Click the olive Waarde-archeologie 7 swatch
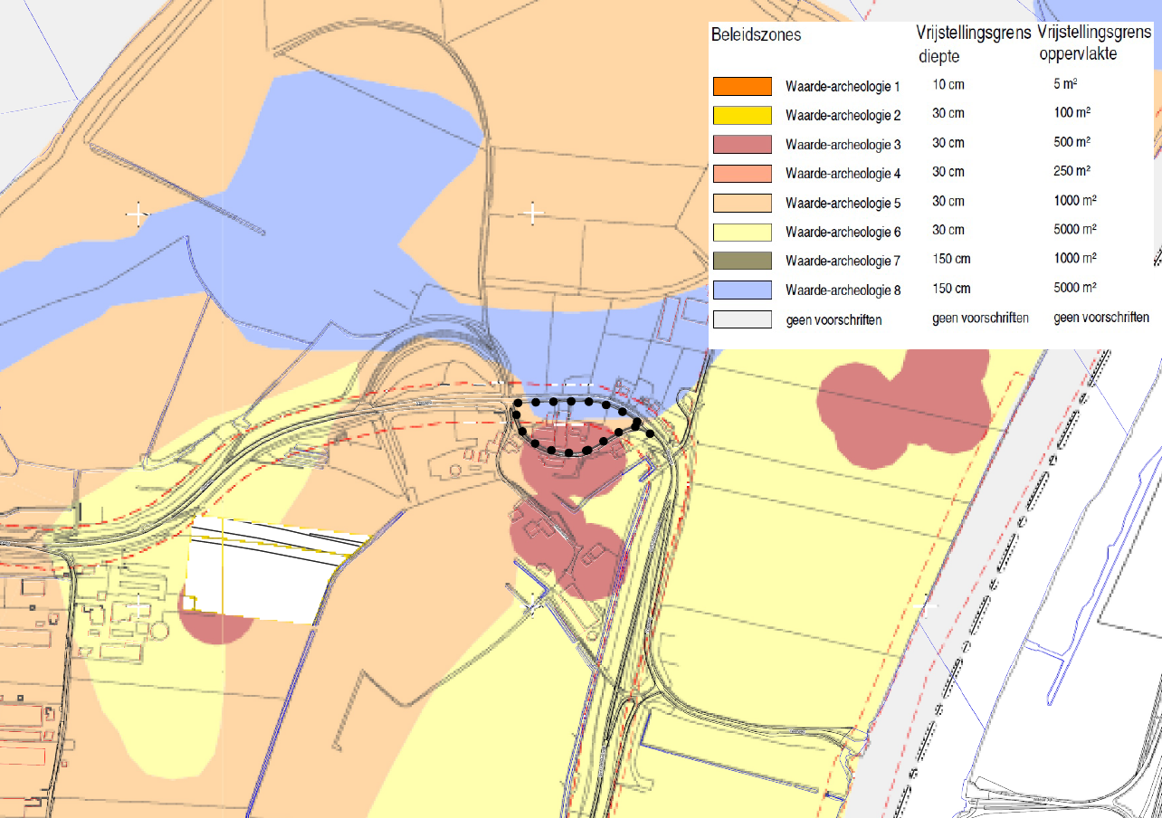The image size is (1162, 818). click(x=742, y=261)
